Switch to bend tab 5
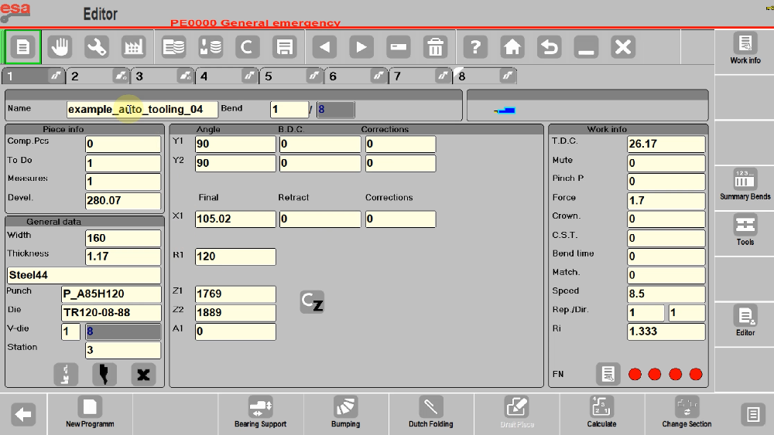The image size is (774, 435). [x=291, y=76]
